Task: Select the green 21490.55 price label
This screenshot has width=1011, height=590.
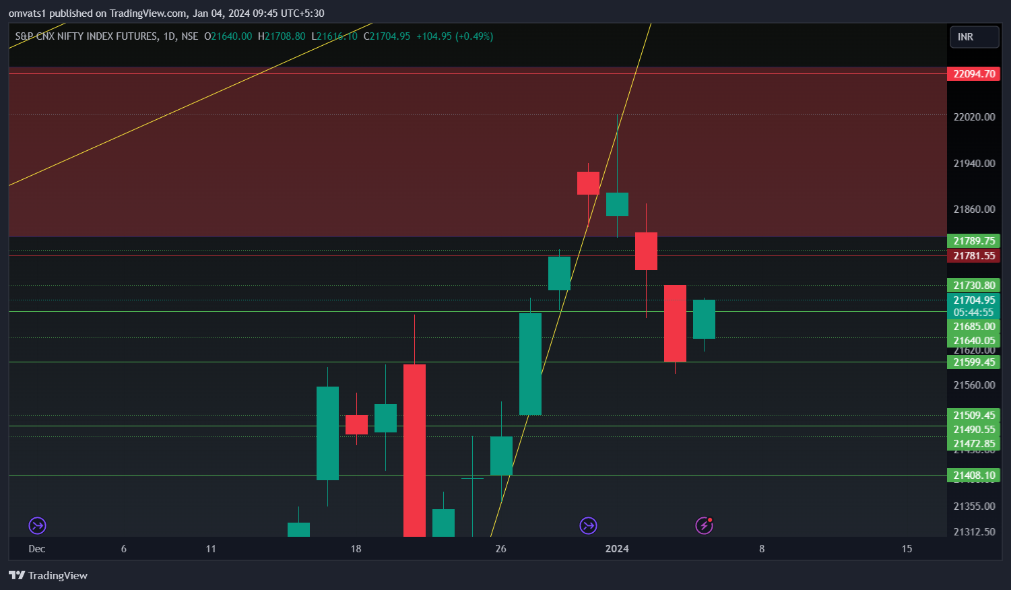Action: [973, 430]
